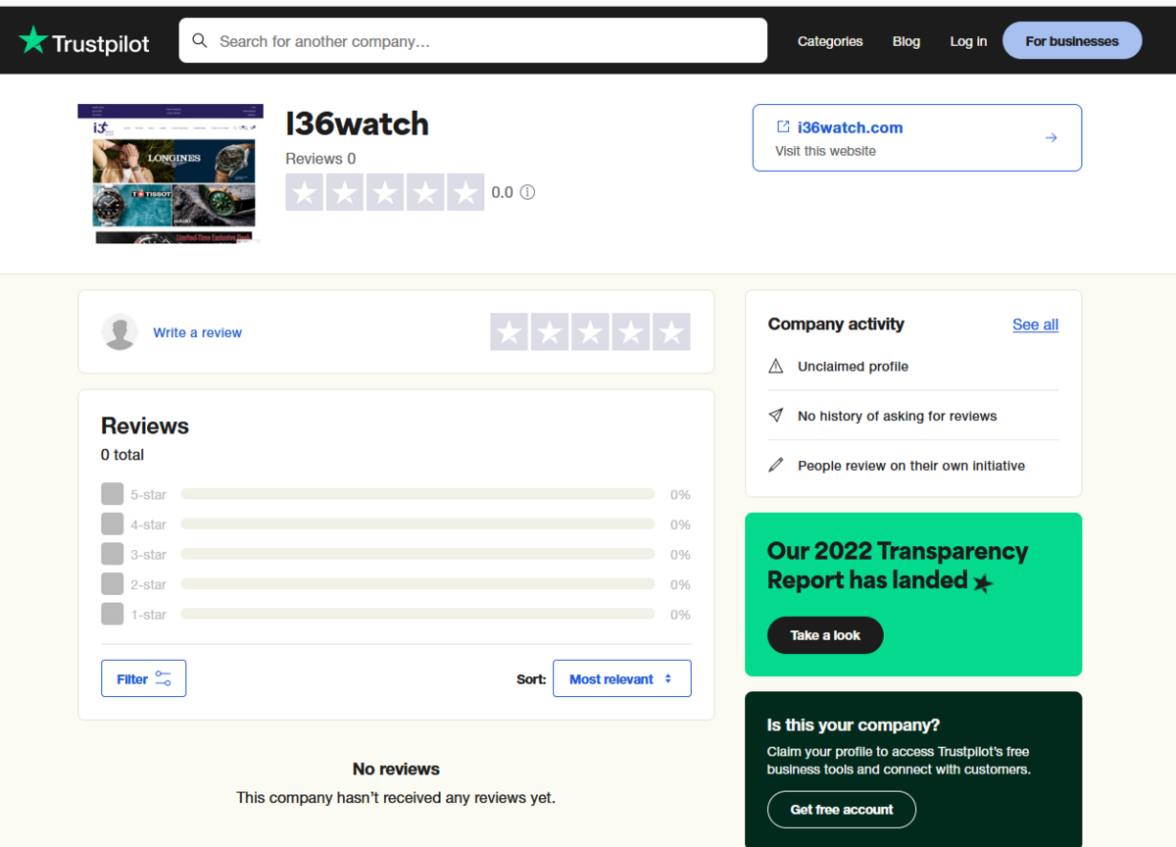
Task: Click the 5-star rating progress bar
Action: point(417,494)
